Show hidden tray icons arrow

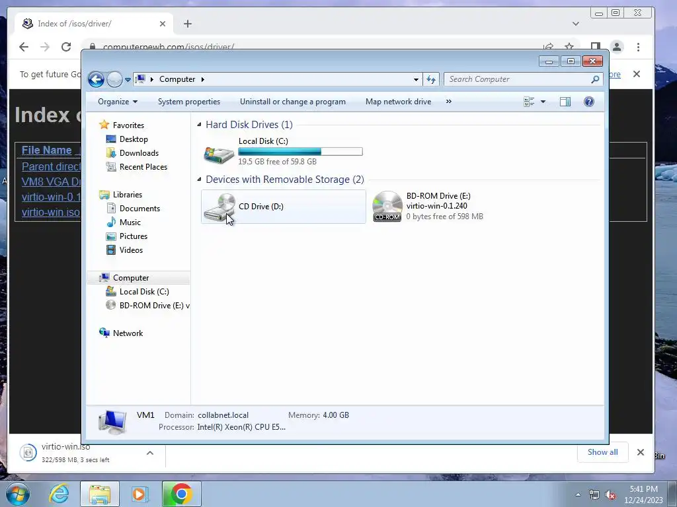[x=578, y=494]
